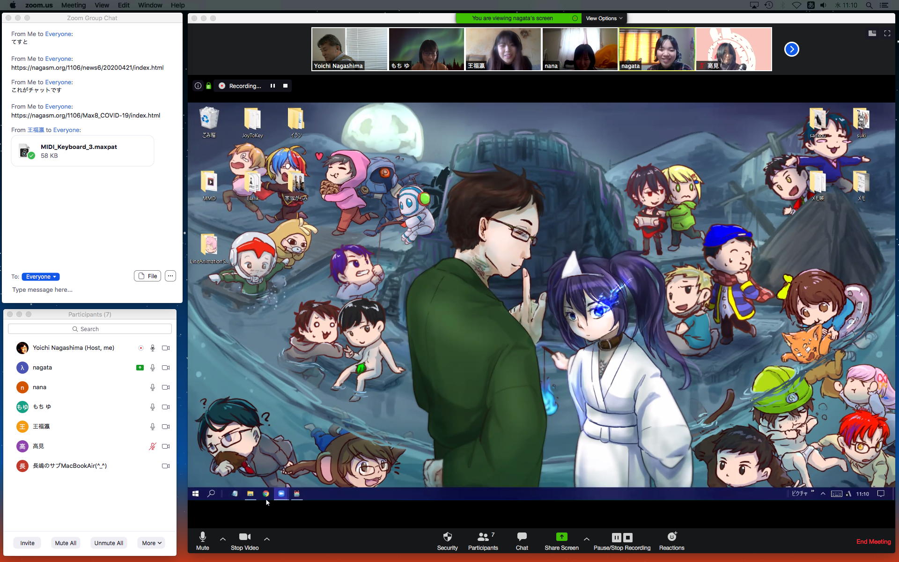
Task: Expand audio options arrow next to Mute
Action: (223, 539)
